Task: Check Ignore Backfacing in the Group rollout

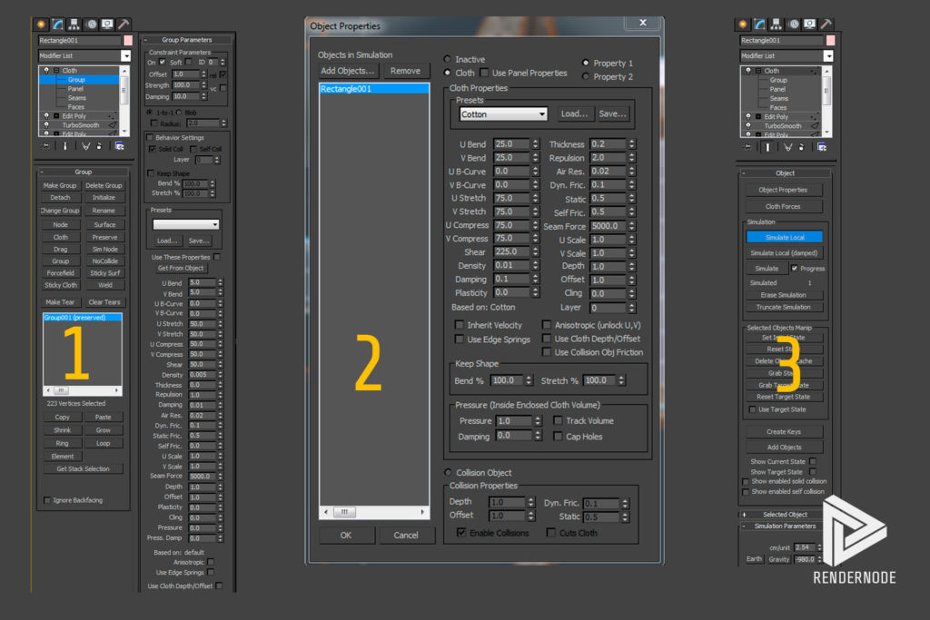Action: pos(47,500)
